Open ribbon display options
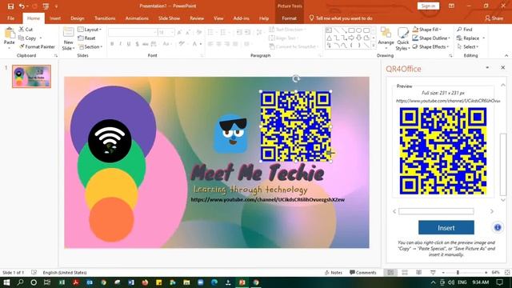The width and height of the screenshot is (512, 288). [451, 6]
